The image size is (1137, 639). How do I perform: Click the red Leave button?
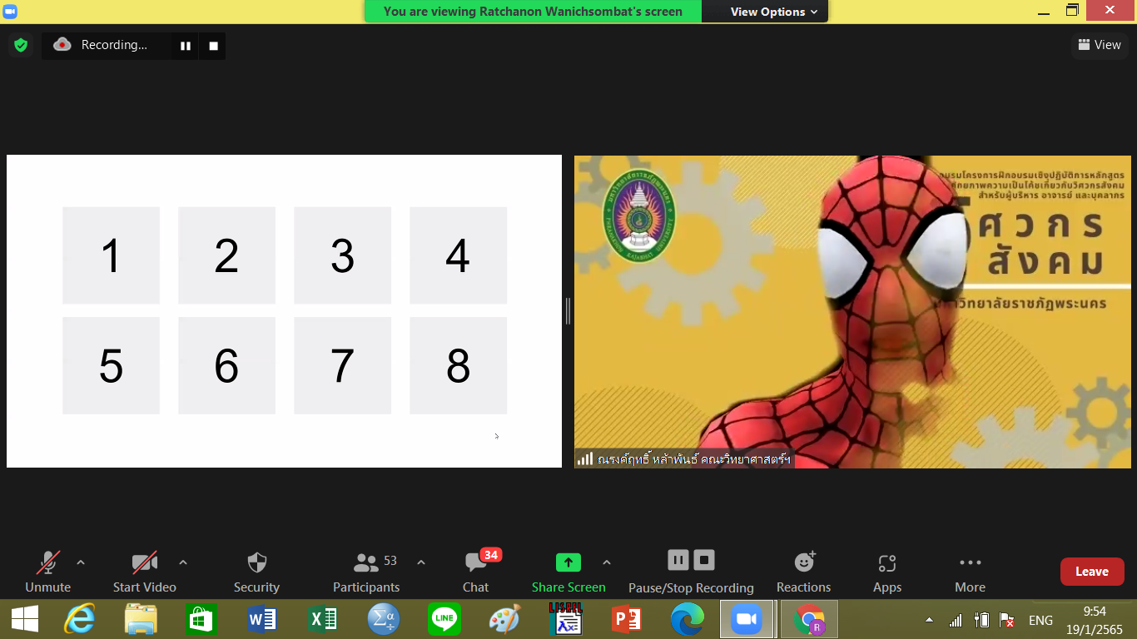(x=1092, y=572)
